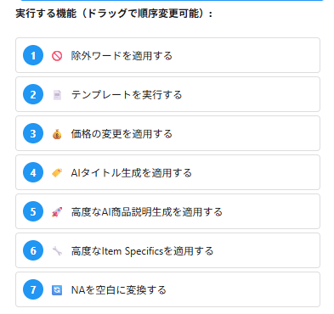Pick the AIタイトル生成を適用する text label

[x=132, y=173]
